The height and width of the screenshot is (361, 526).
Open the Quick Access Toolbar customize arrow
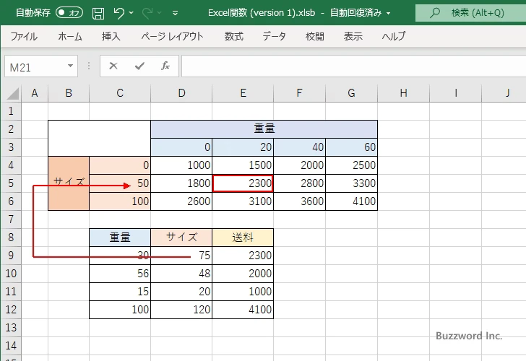(175, 14)
